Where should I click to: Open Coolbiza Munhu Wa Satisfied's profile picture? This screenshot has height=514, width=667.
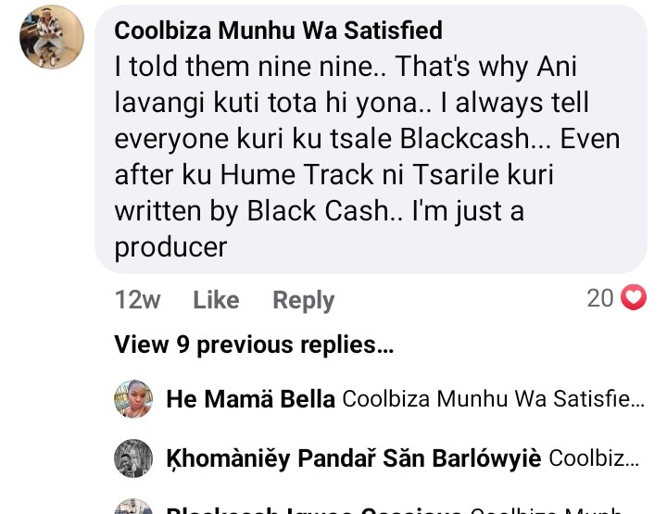click(52, 37)
